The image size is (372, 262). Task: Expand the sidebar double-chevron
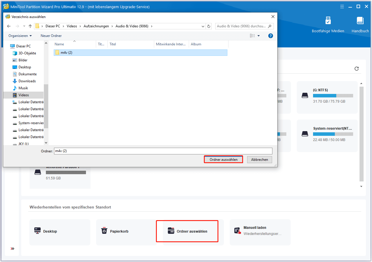tap(12, 249)
